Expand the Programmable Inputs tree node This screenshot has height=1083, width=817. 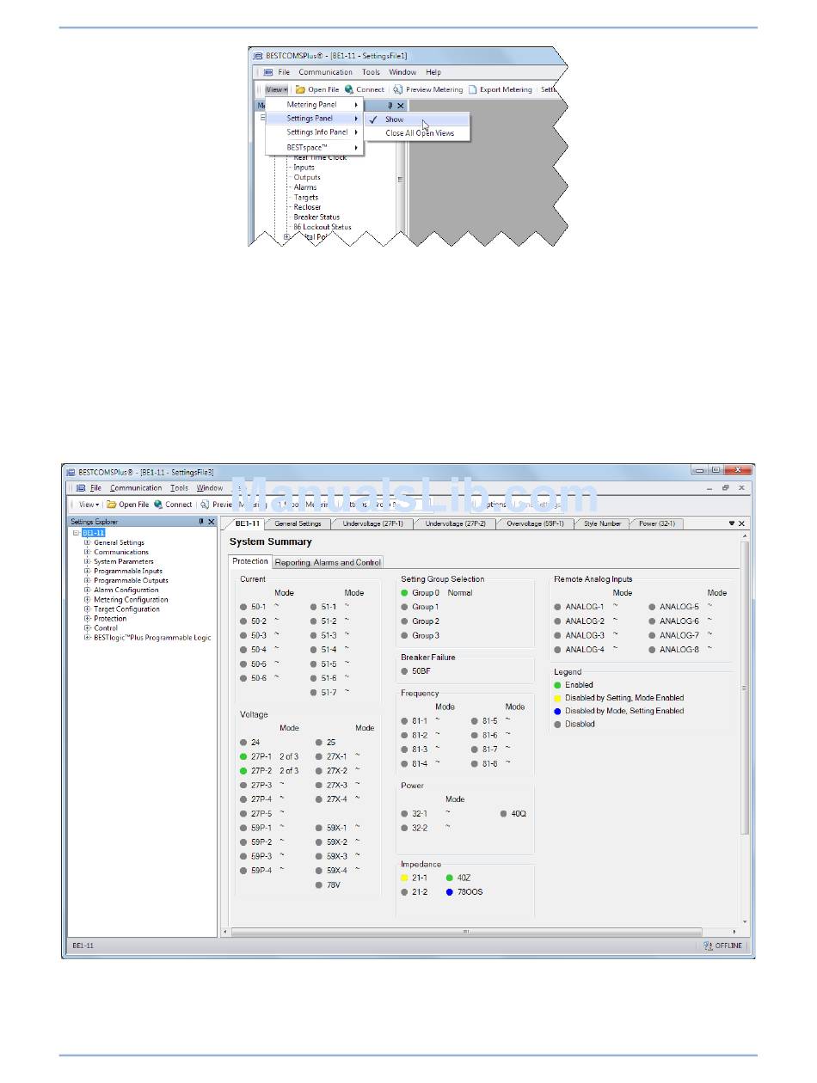pyautogui.click(x=87, y=571)
